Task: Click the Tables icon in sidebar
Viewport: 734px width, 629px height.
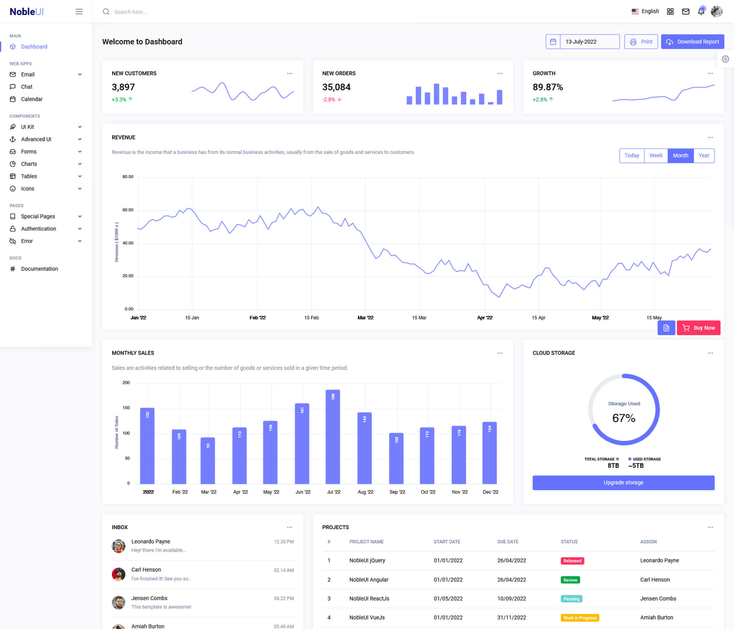Action: coord(12,176)
